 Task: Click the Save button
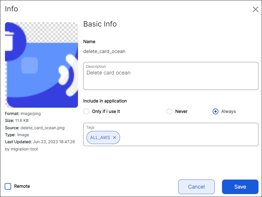pyautogui.click(x=240, y=187)
